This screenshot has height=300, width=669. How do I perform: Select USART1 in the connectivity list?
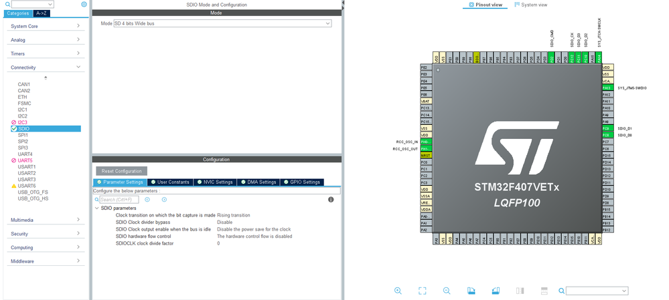(27, 167)
